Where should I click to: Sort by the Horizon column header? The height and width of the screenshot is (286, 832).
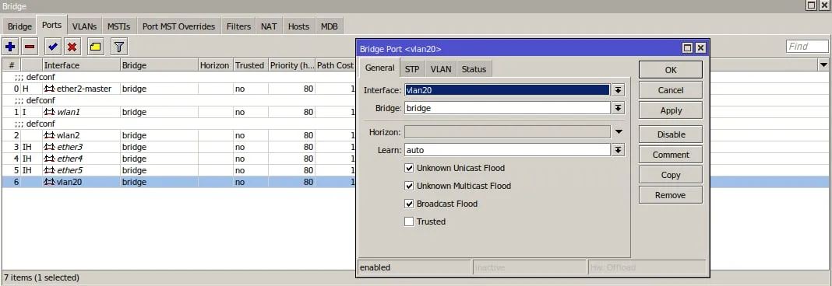click(x=215, y=65)
